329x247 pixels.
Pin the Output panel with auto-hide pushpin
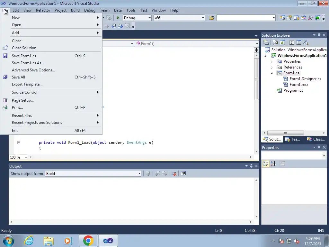251,166
